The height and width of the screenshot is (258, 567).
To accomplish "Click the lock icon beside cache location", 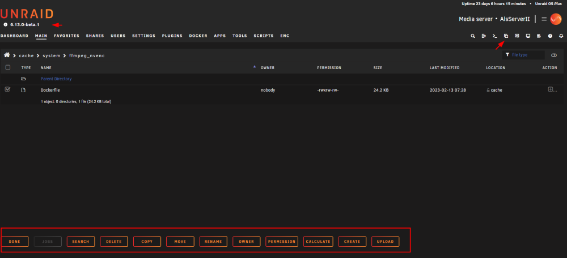I will coord(488,90).
